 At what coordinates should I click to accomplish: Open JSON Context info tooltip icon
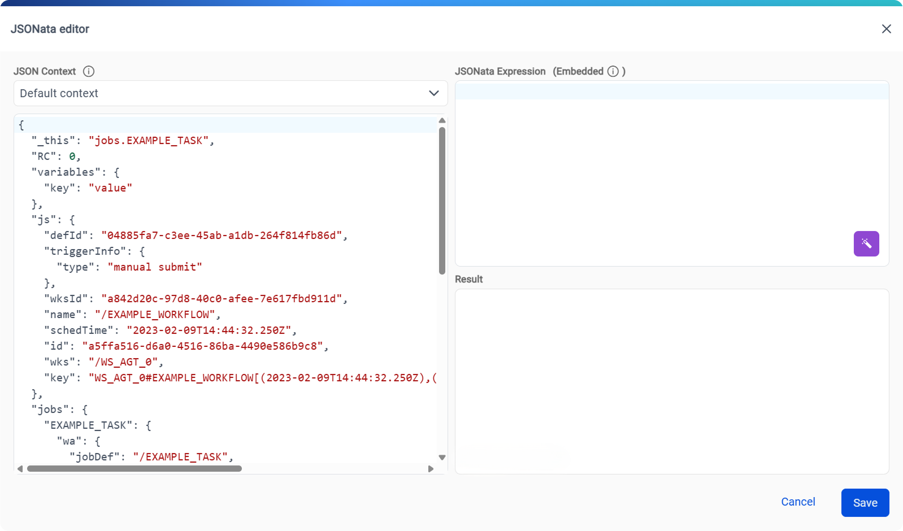[x=89, y=71]
